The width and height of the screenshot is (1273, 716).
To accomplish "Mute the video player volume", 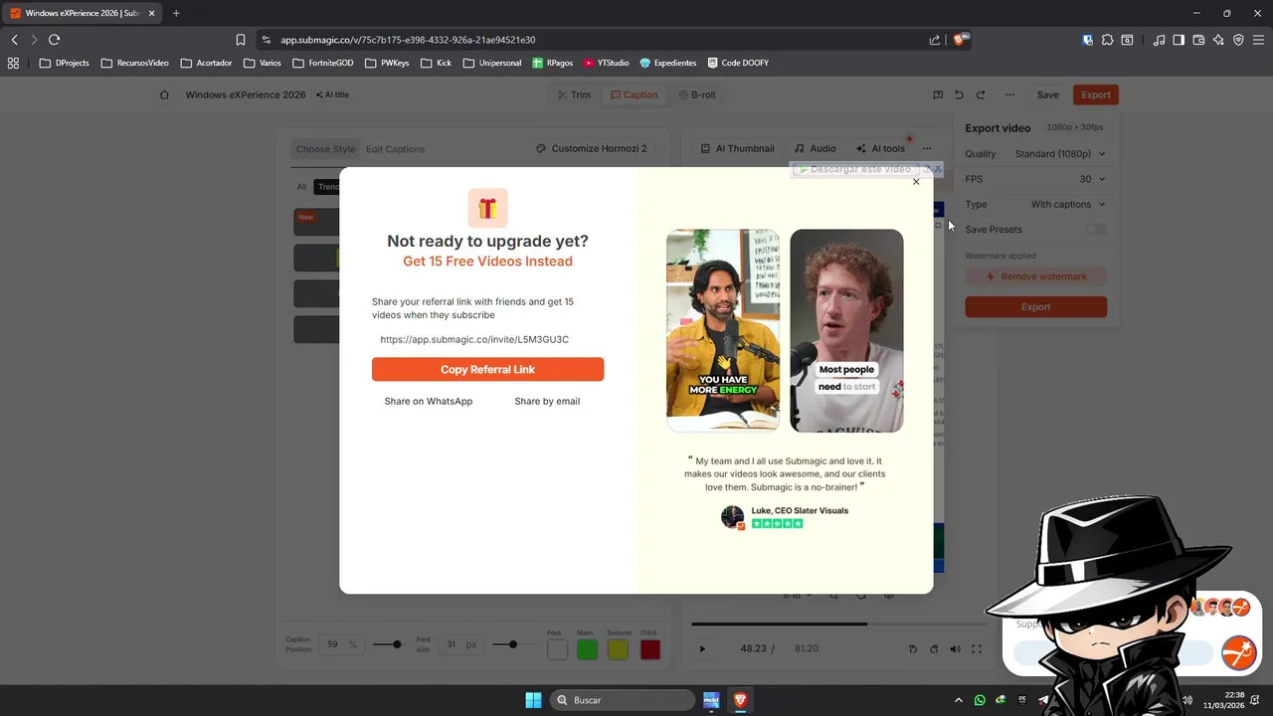I will (x=956, y=648).
